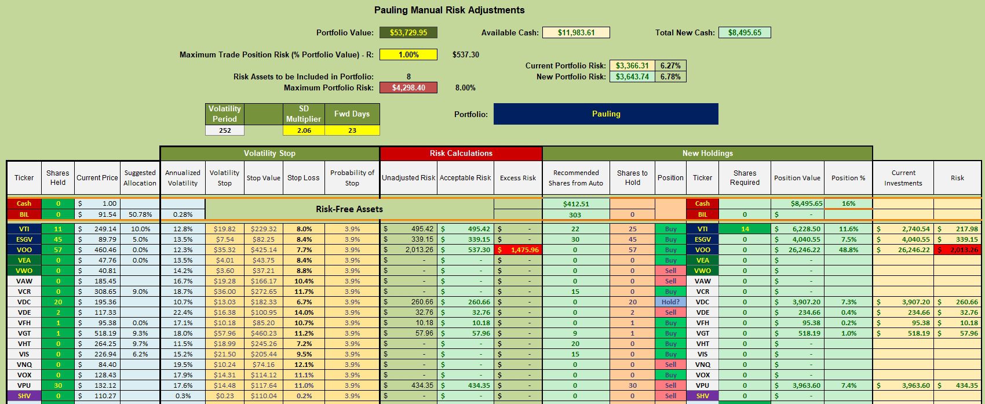Select the VWO ticker cell at left
Screen dimensions: 985x404
coord(24,271)
